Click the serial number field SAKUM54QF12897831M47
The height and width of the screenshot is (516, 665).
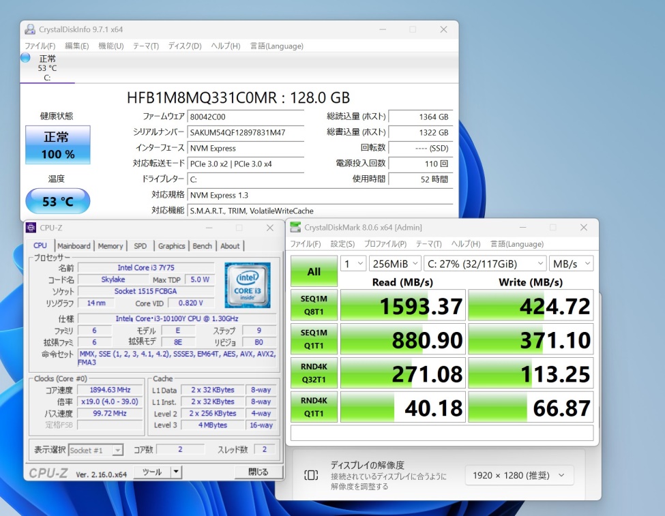click(x=246, y=132)
